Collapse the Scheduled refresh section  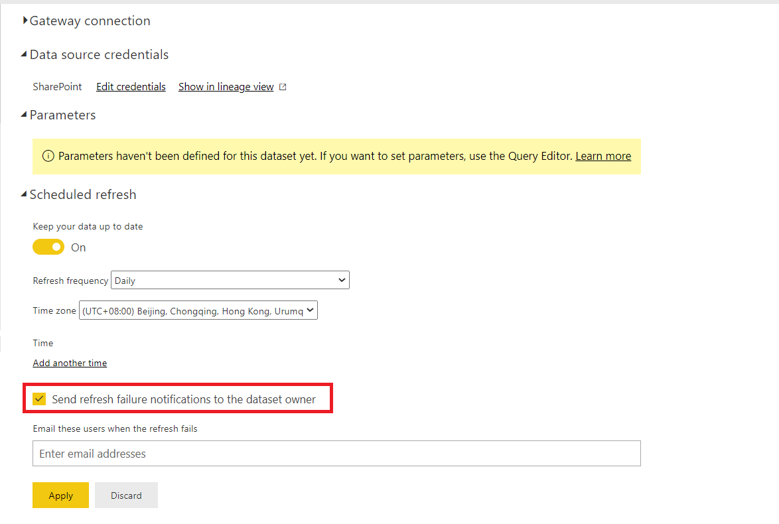(x=78, y=194)
